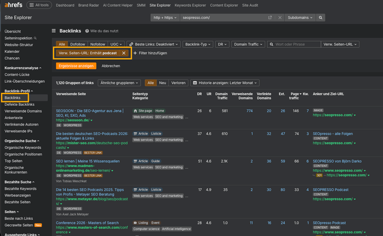The width and height of the screenshot is (383, 236).
Task: Click the plus icon Filter hinzufügen
Action: pos(135,53)
